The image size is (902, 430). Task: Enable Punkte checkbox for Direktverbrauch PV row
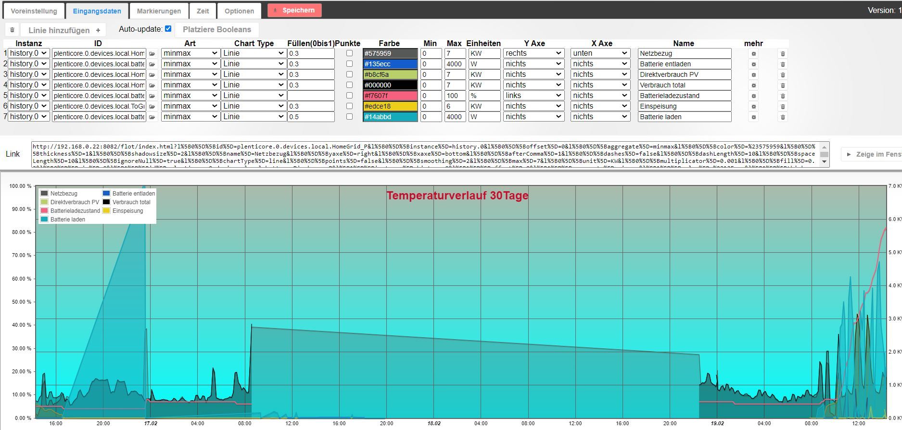349,74
